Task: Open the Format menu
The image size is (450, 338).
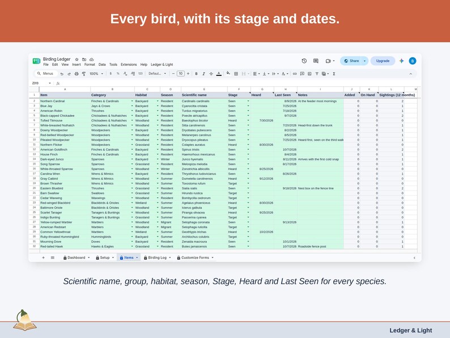Action: (x=90, y=65)
